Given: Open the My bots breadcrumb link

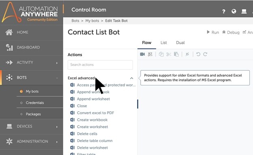Looking at the screenshot, I should [x=92, y=21].
